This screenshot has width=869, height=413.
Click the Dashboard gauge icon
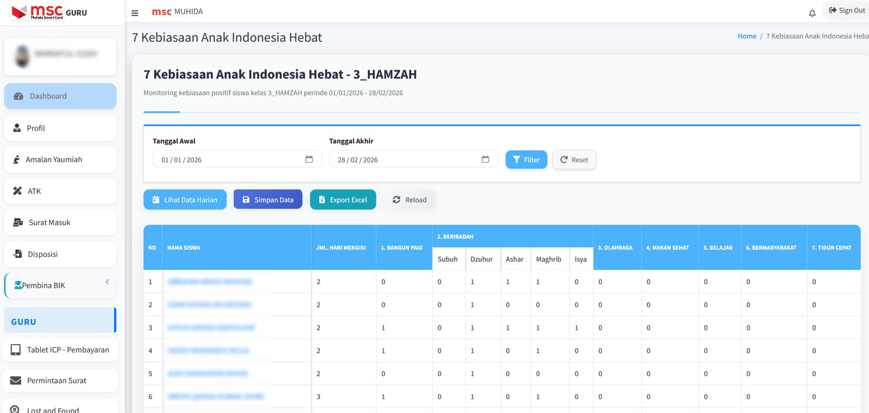[18, 96]
